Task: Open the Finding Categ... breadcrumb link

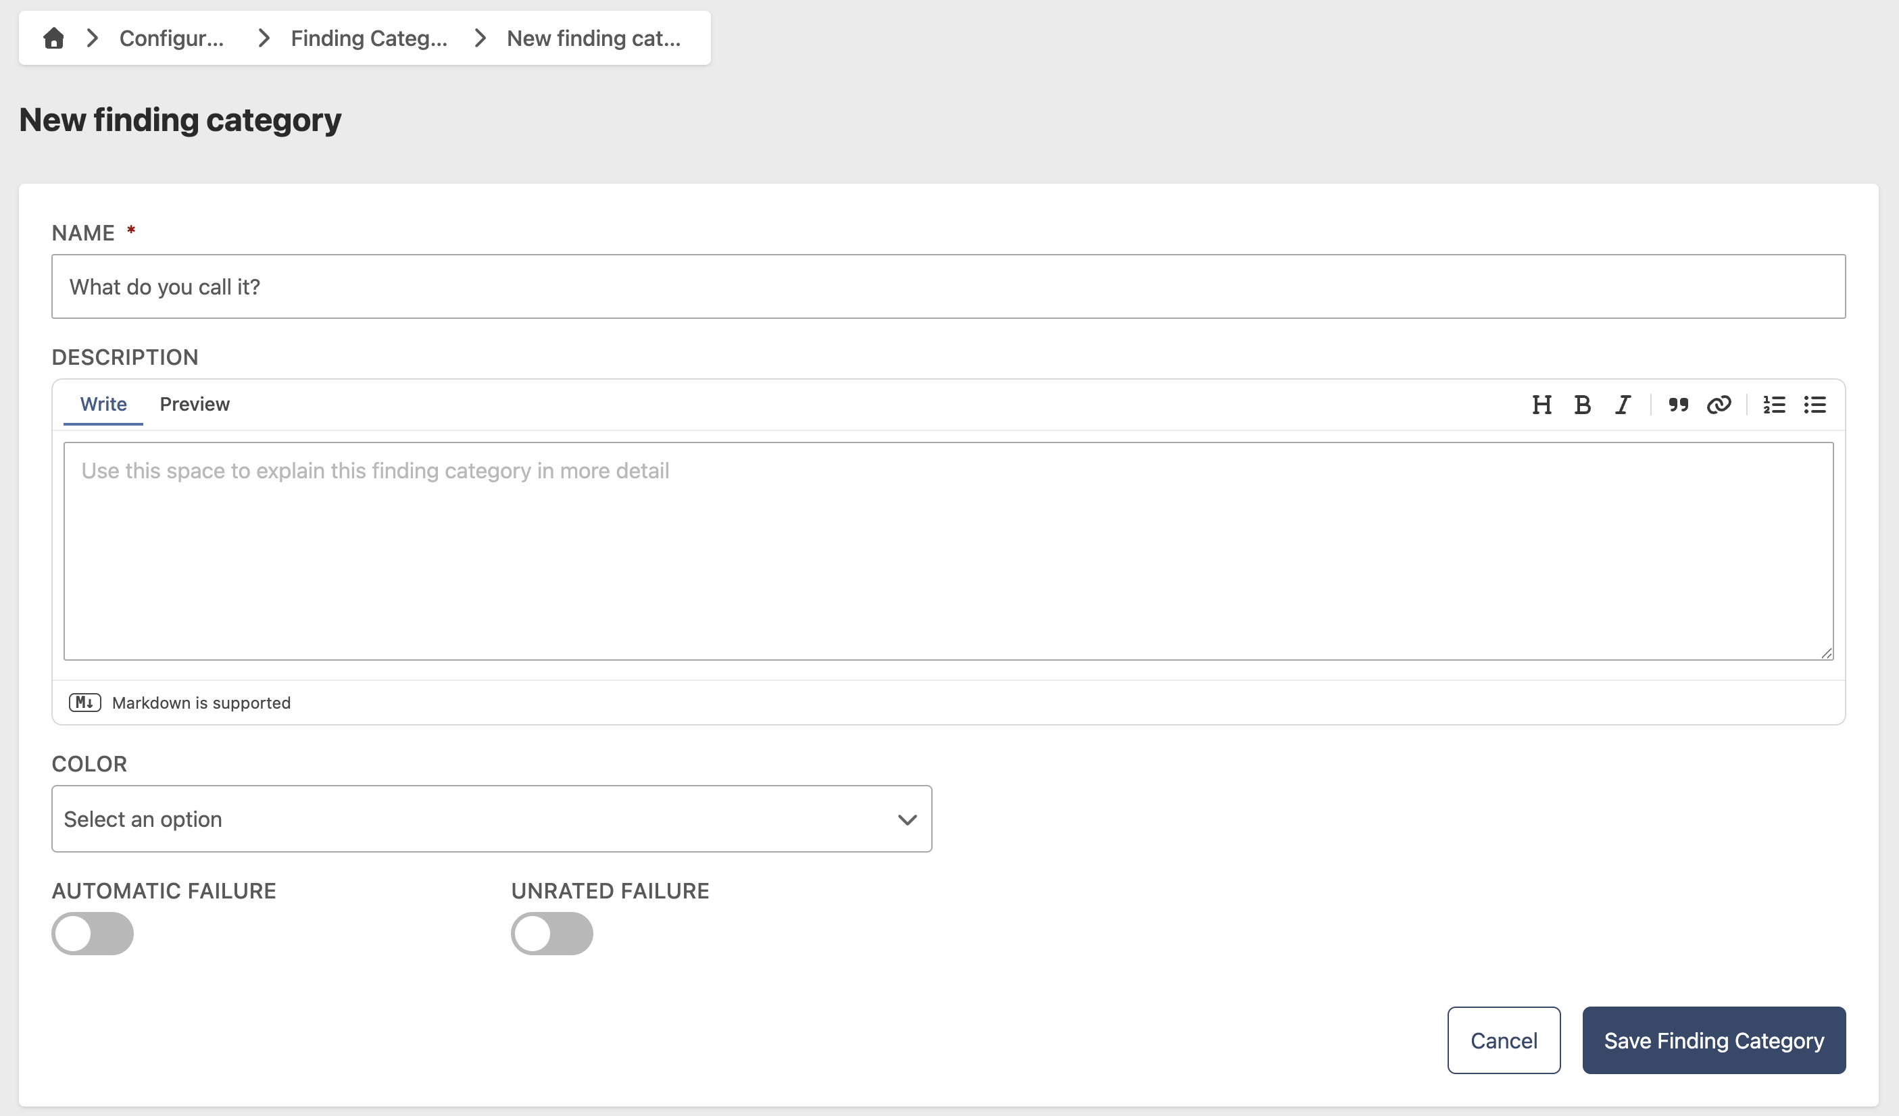Action: pyautogui.click(x=369, y=39)
